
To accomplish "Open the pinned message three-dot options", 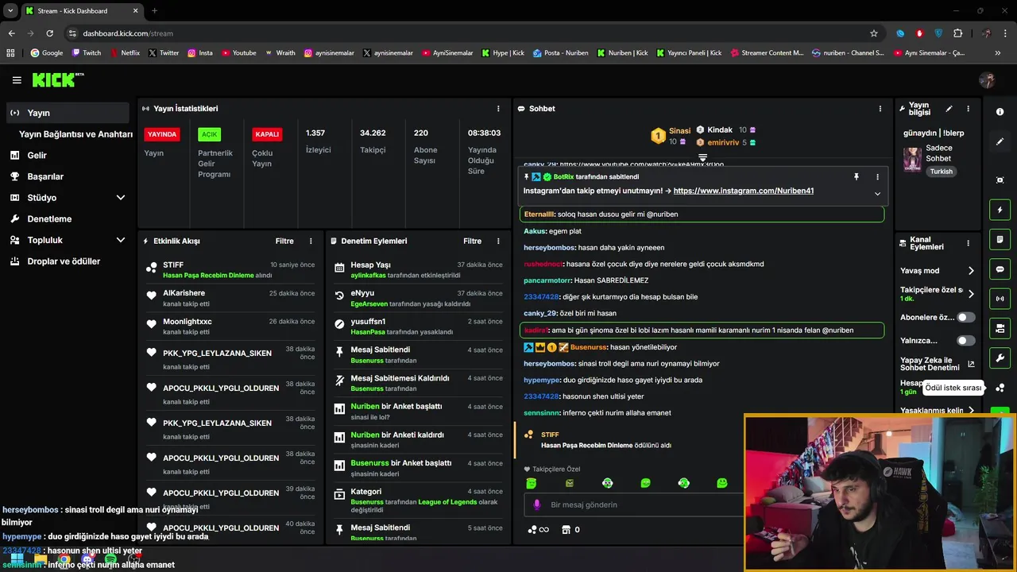I will 877,177.
